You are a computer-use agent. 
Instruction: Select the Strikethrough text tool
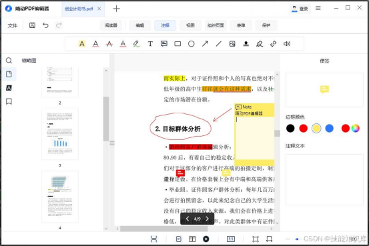coord(109,44)
